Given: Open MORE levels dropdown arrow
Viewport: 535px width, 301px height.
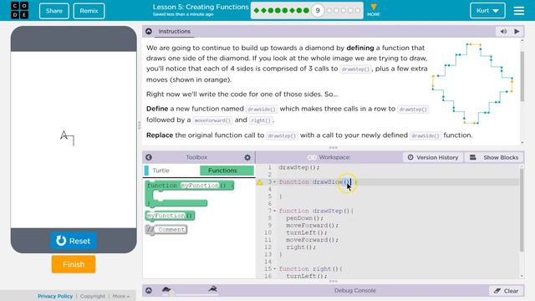Looking at the screenshot, I should point(374,9).
